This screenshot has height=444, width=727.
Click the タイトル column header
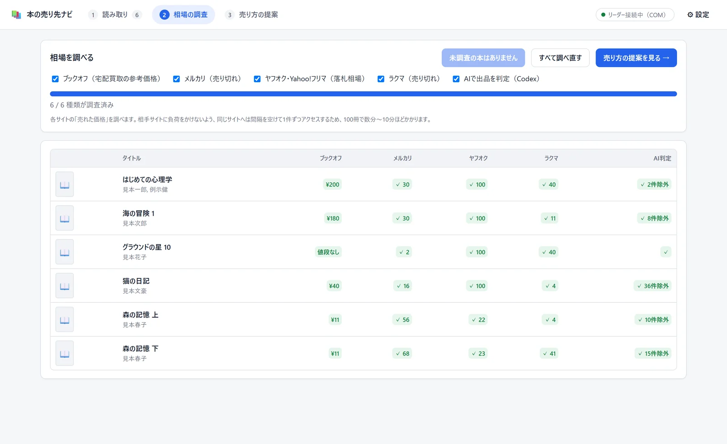[132, 158]
